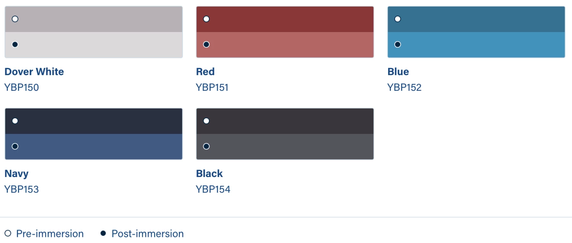Click the YBP152 product code
The image size is (572, 243).
[404, 87]
